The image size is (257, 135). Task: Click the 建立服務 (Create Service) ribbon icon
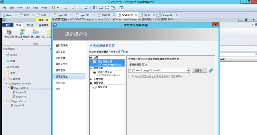9,32
